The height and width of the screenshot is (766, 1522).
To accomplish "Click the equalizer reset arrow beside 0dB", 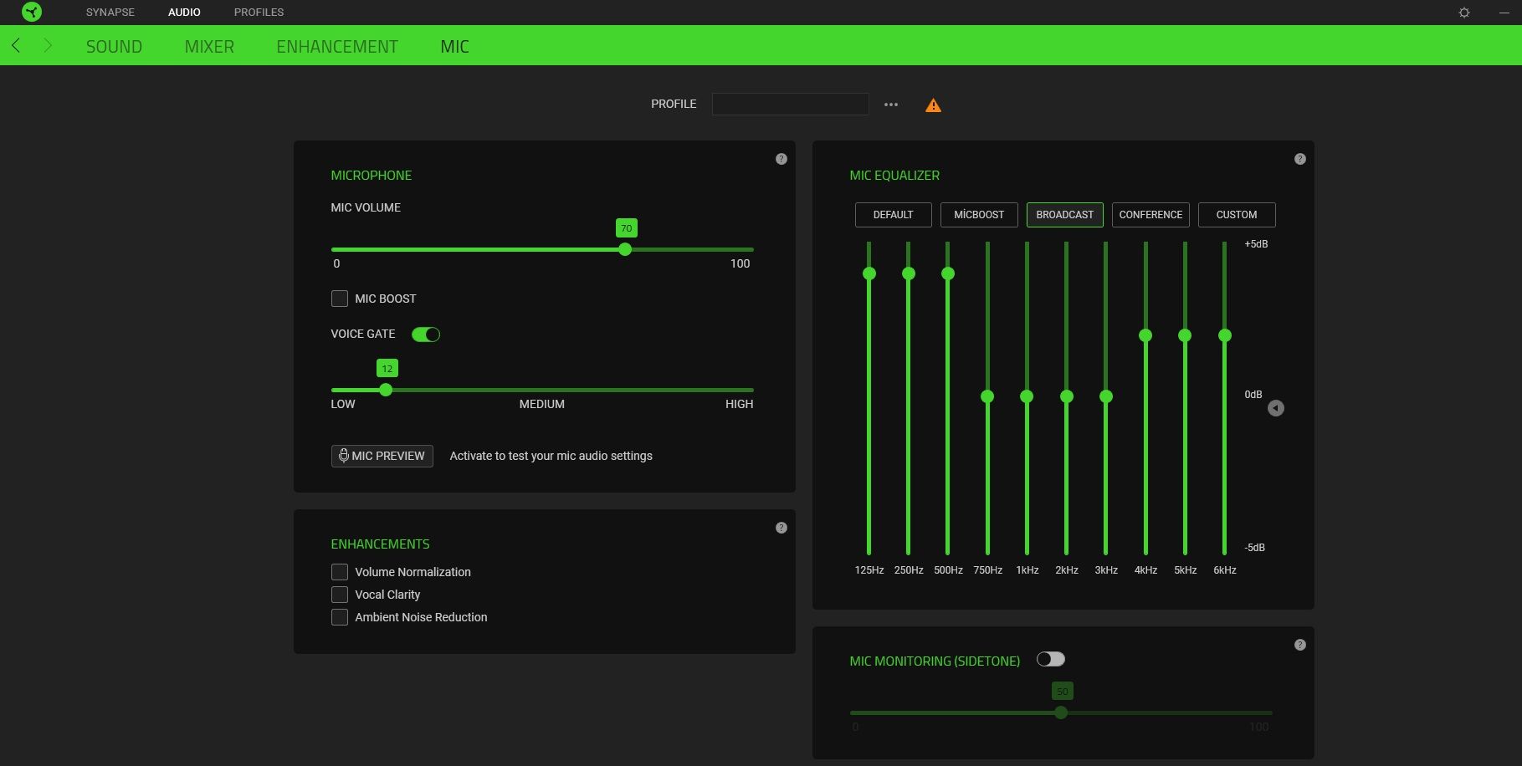I will click(1276, 408).
